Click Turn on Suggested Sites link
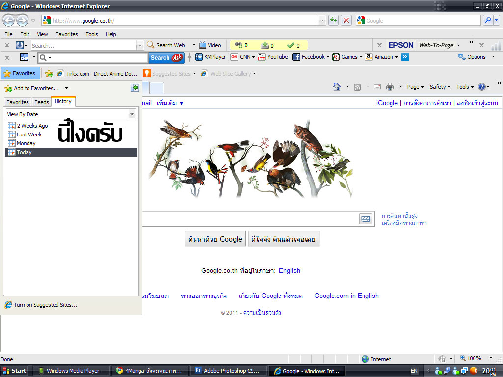 45,305
